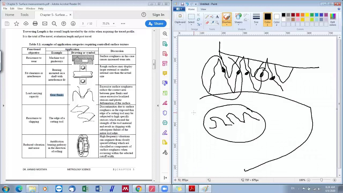
Task: Click the zoom search icon atop Acrobat sidebar
Action: (165, 34)
